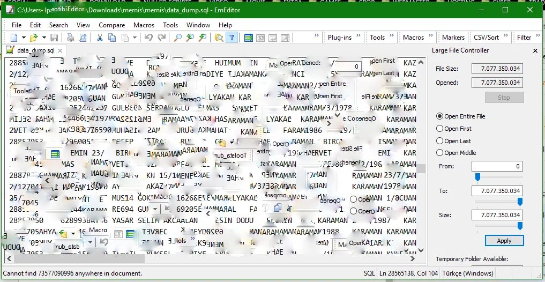Open the File menu
The width and height of the screenshot is (545, 282).
coord(16,25)
